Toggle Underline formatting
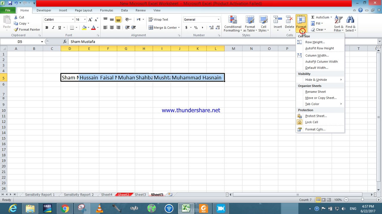This screenshot has height=214, width=382. coord(60,28)
